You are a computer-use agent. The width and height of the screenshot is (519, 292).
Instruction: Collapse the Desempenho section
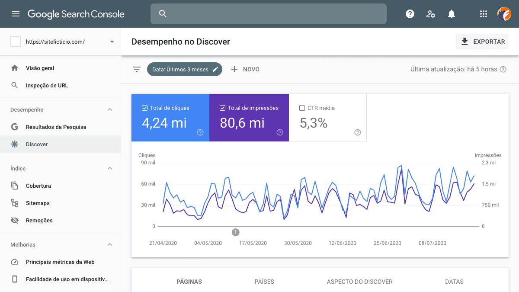point(110,110)
